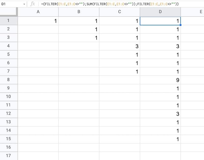Open the name box dropdown arrow

pos(24,4)
